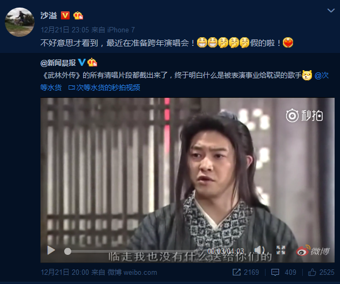Like the post with thumbs-up 2525
The height and width of the screenshot is (284, 340).
(x=321, y=272)
